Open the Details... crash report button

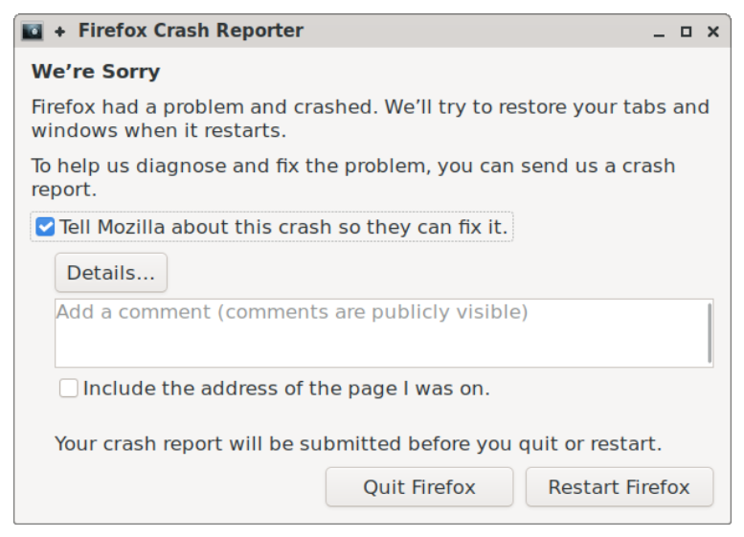pos(111,273)
